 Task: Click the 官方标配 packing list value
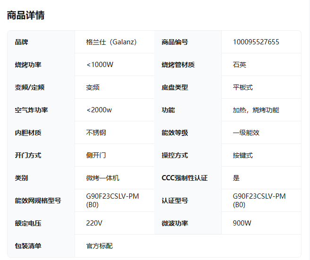pos(100,246)
